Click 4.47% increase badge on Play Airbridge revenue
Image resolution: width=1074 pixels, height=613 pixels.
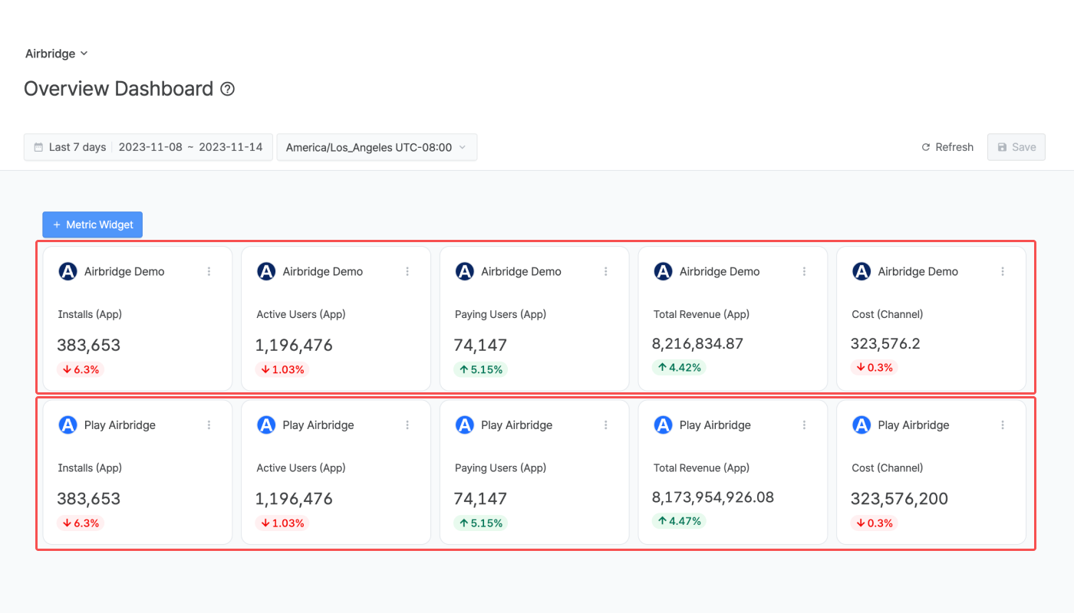tap(680, 521)
